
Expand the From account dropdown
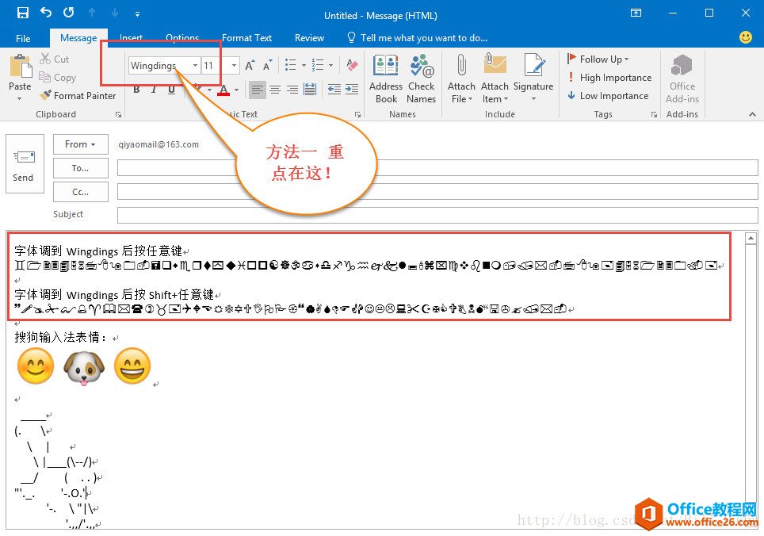(80, 144)
